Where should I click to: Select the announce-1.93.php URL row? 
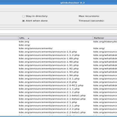tap(49, 72)
